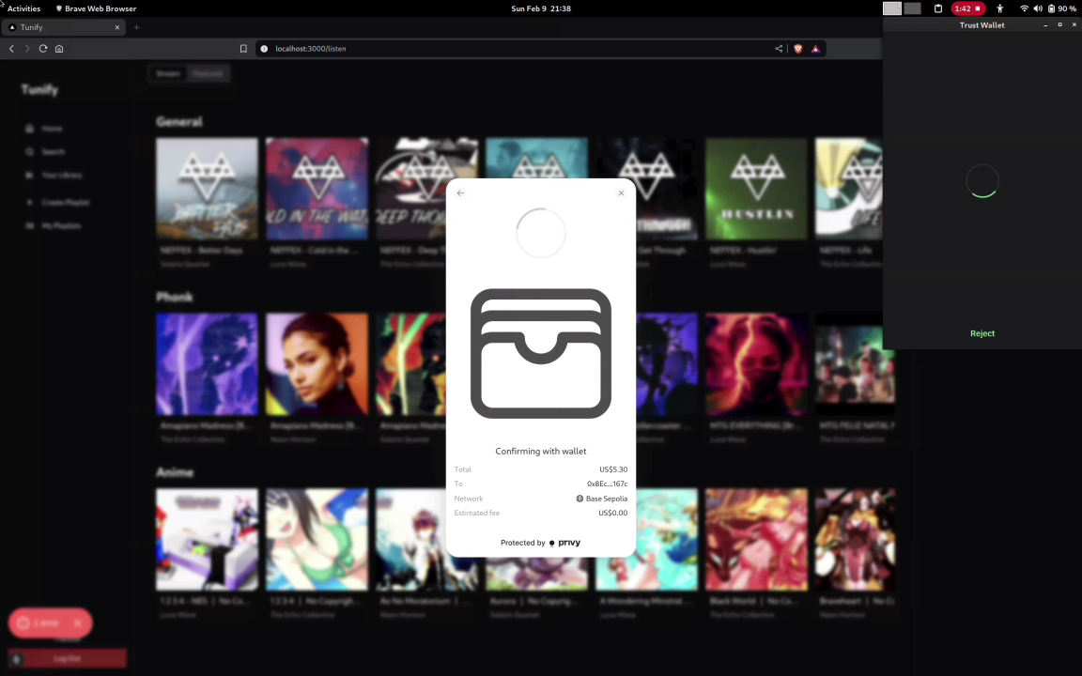This screenshot has width=1082, height=676.
Task: Bookmark this page in Brave
Action: 243,48
